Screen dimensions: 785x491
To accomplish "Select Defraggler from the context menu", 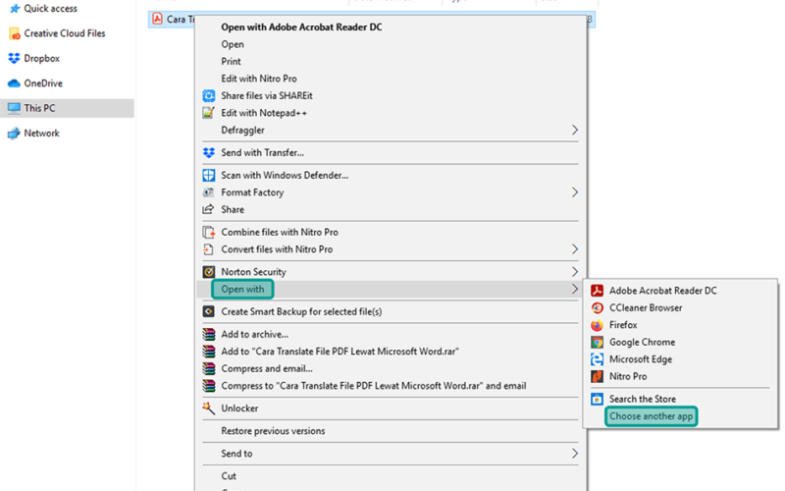I will pos(242,131).
